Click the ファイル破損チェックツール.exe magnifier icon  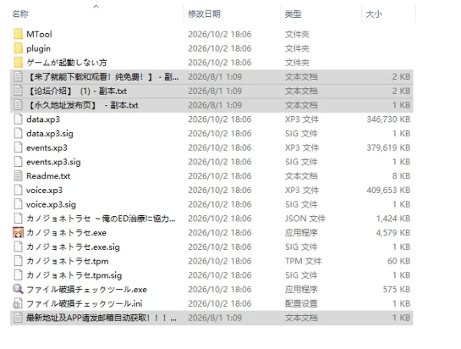[18, 289]
